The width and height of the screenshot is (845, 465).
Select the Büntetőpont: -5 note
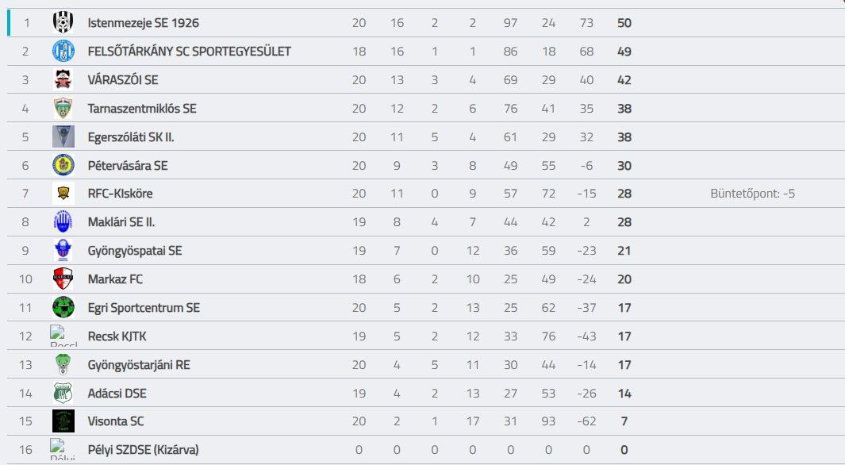click(x=752, y=194)
